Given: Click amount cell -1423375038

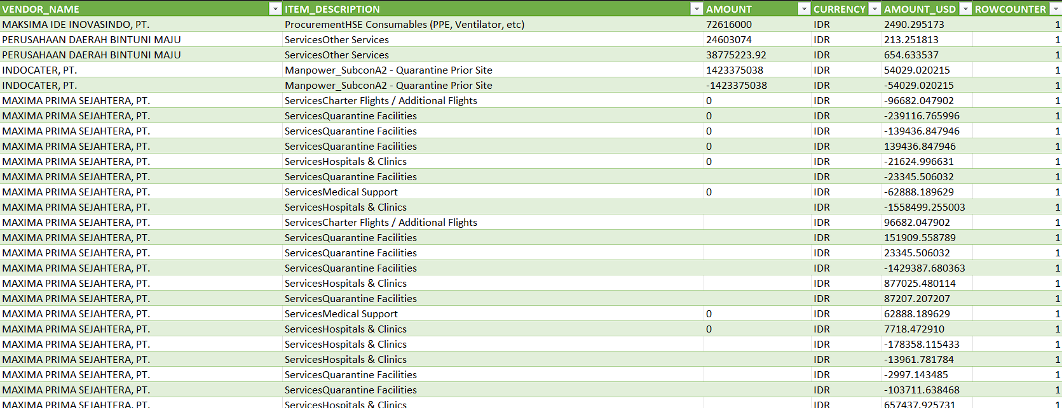Looking at the screenshot, I should point(758,85).
